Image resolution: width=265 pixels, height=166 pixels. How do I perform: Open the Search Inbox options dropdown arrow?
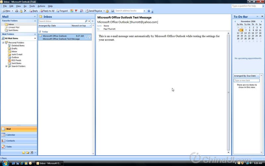click(x=89, y=21)
